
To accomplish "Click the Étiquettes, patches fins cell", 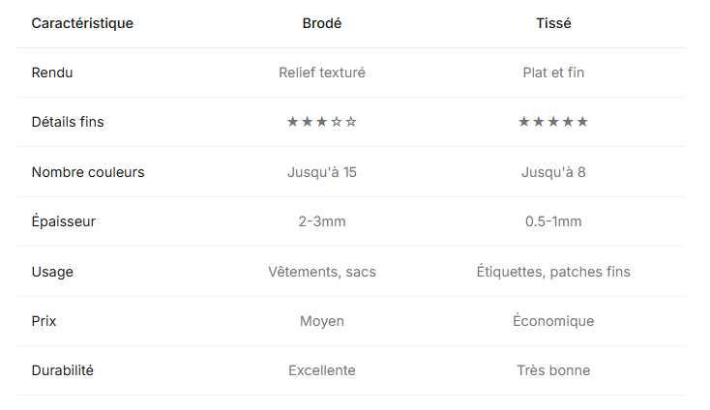I will 553,272.
